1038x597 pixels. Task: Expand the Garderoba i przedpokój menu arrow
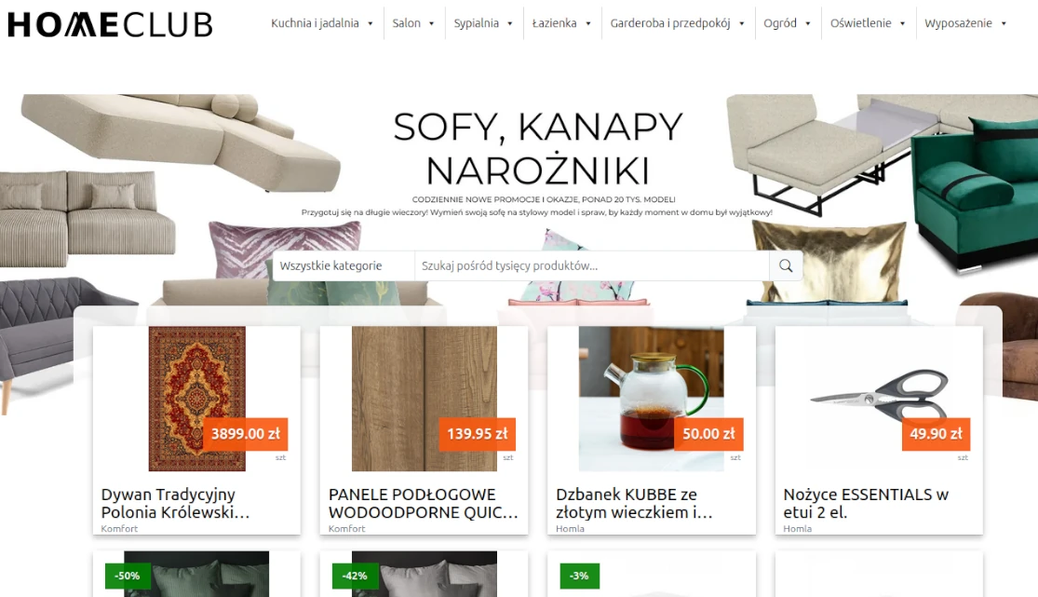point(741,24)
